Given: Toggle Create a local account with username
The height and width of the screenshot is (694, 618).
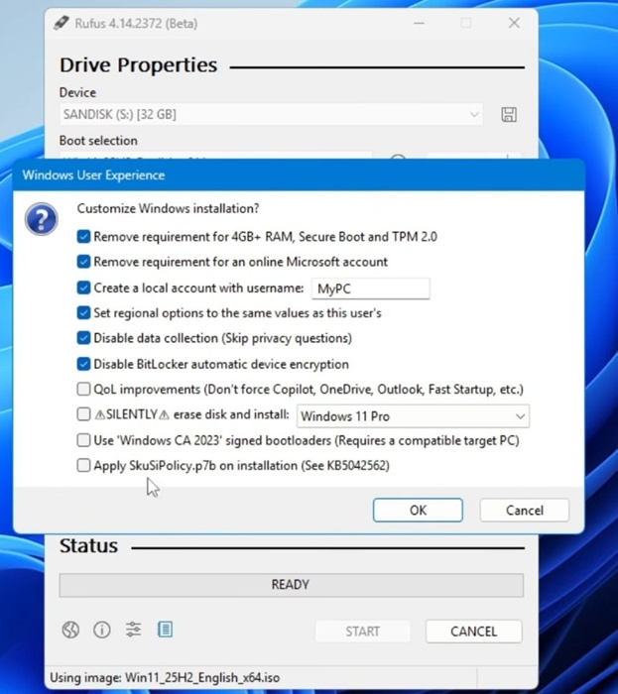Looking at the screenshot, I should [x=83, y=288].
